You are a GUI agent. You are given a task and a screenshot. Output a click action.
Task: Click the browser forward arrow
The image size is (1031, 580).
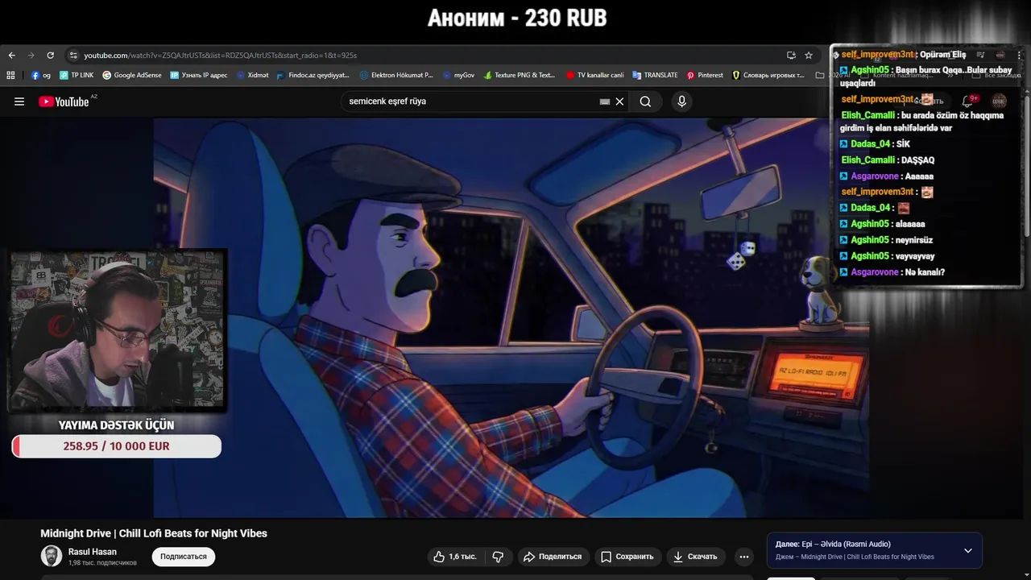pos(31,56)
